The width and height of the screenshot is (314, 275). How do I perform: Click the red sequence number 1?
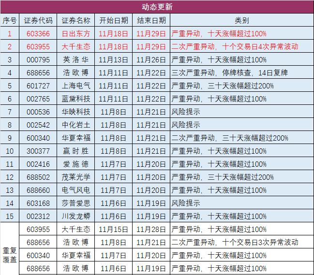point(10,34)
